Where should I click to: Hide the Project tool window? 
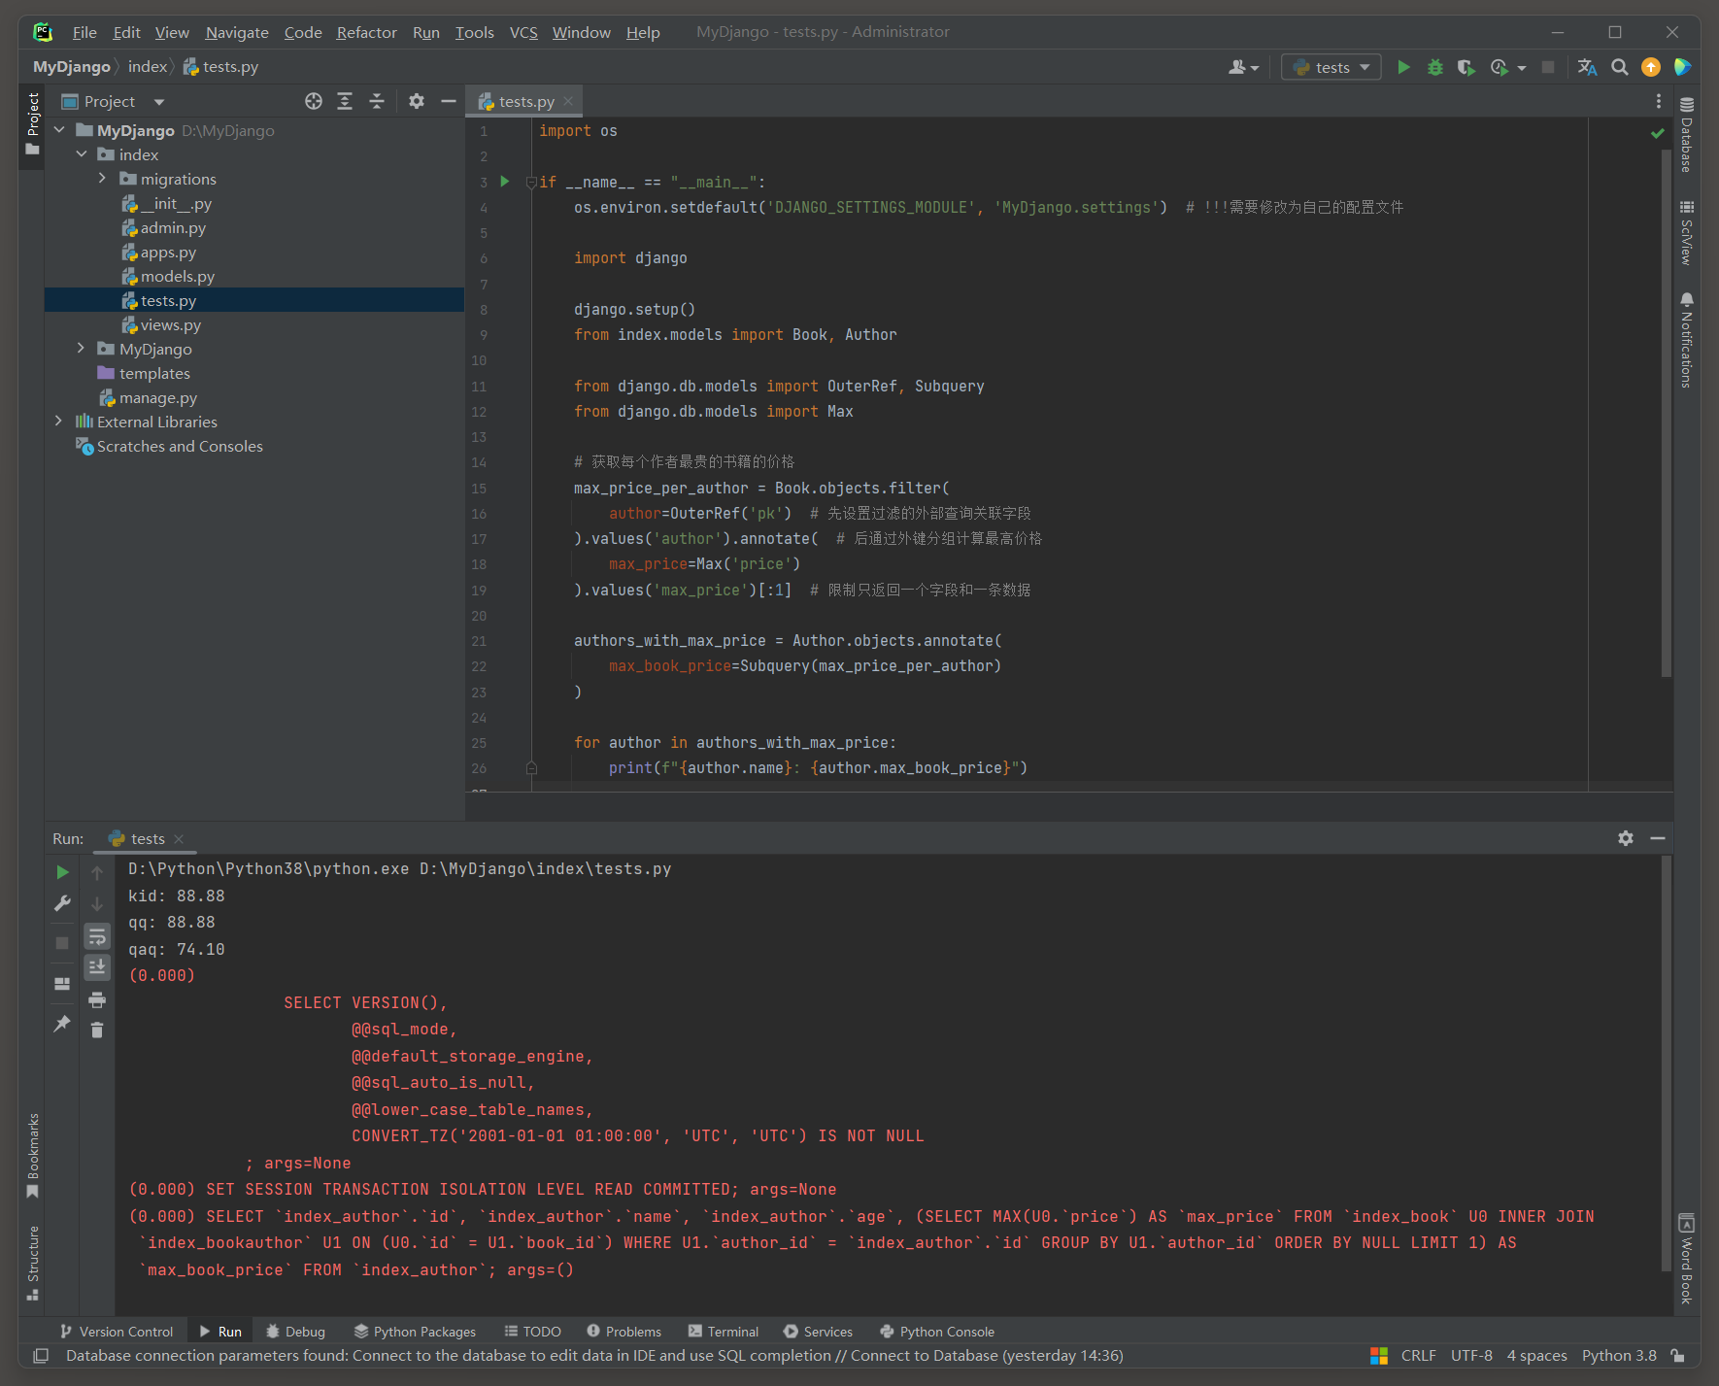pyautogui.click(x=448, y=101)
